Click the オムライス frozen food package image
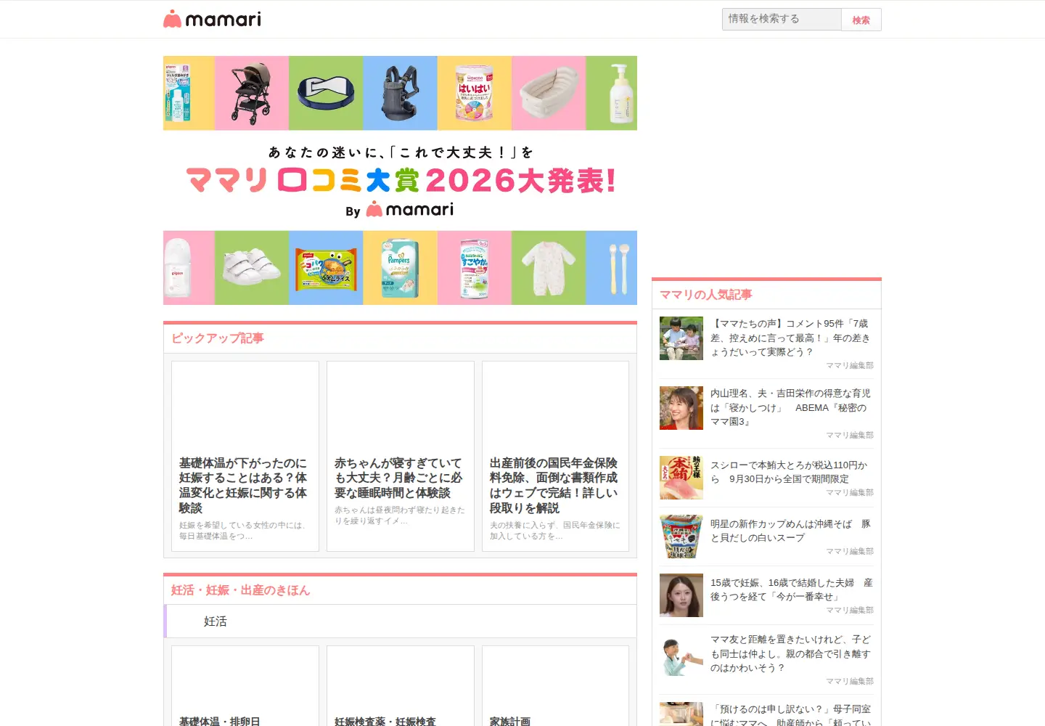This screenshot has height=726, width=1045. (x=326, y=268)
